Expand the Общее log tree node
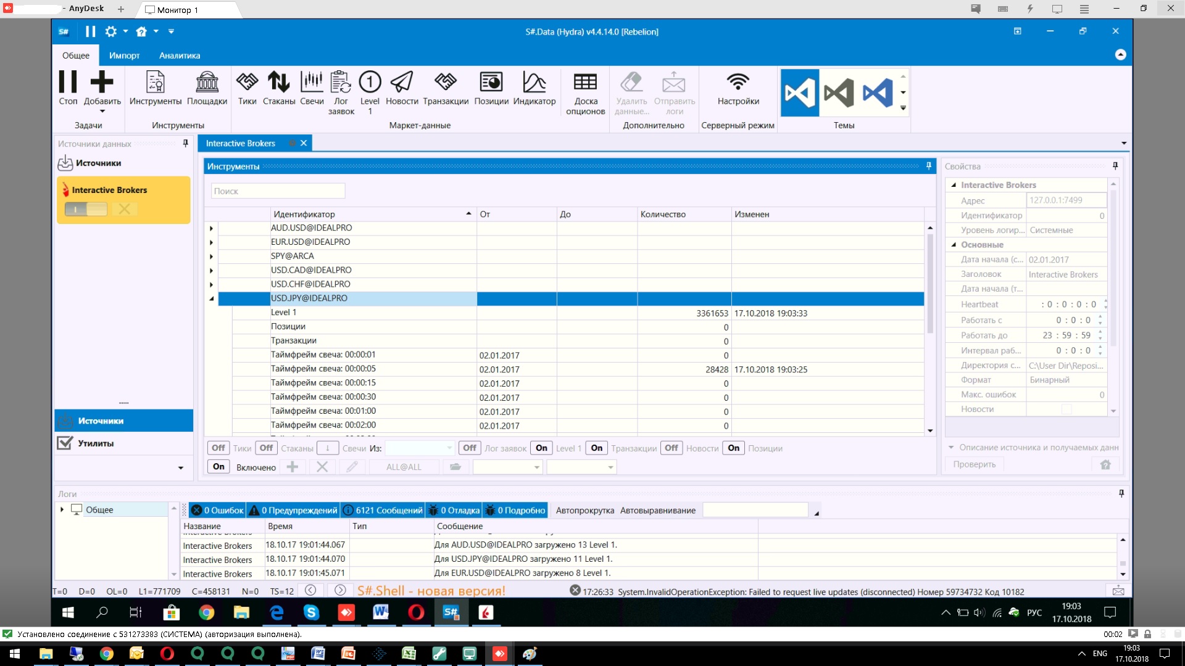 click(62, 509)
